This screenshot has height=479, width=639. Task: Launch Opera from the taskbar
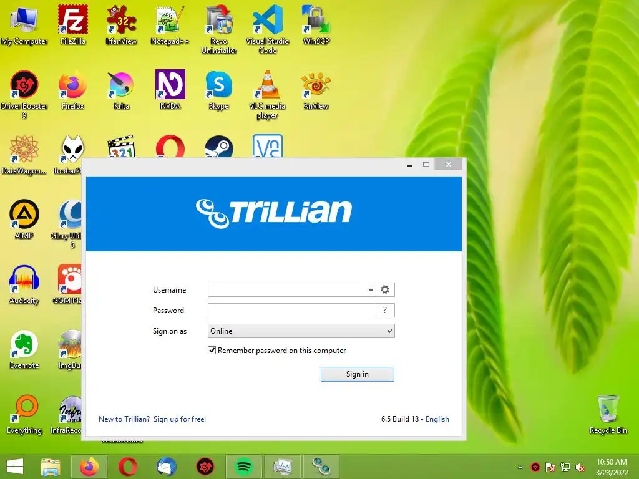click(127, 467)
